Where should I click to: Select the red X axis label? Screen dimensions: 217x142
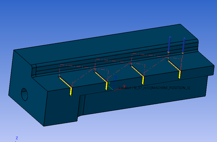124,86
